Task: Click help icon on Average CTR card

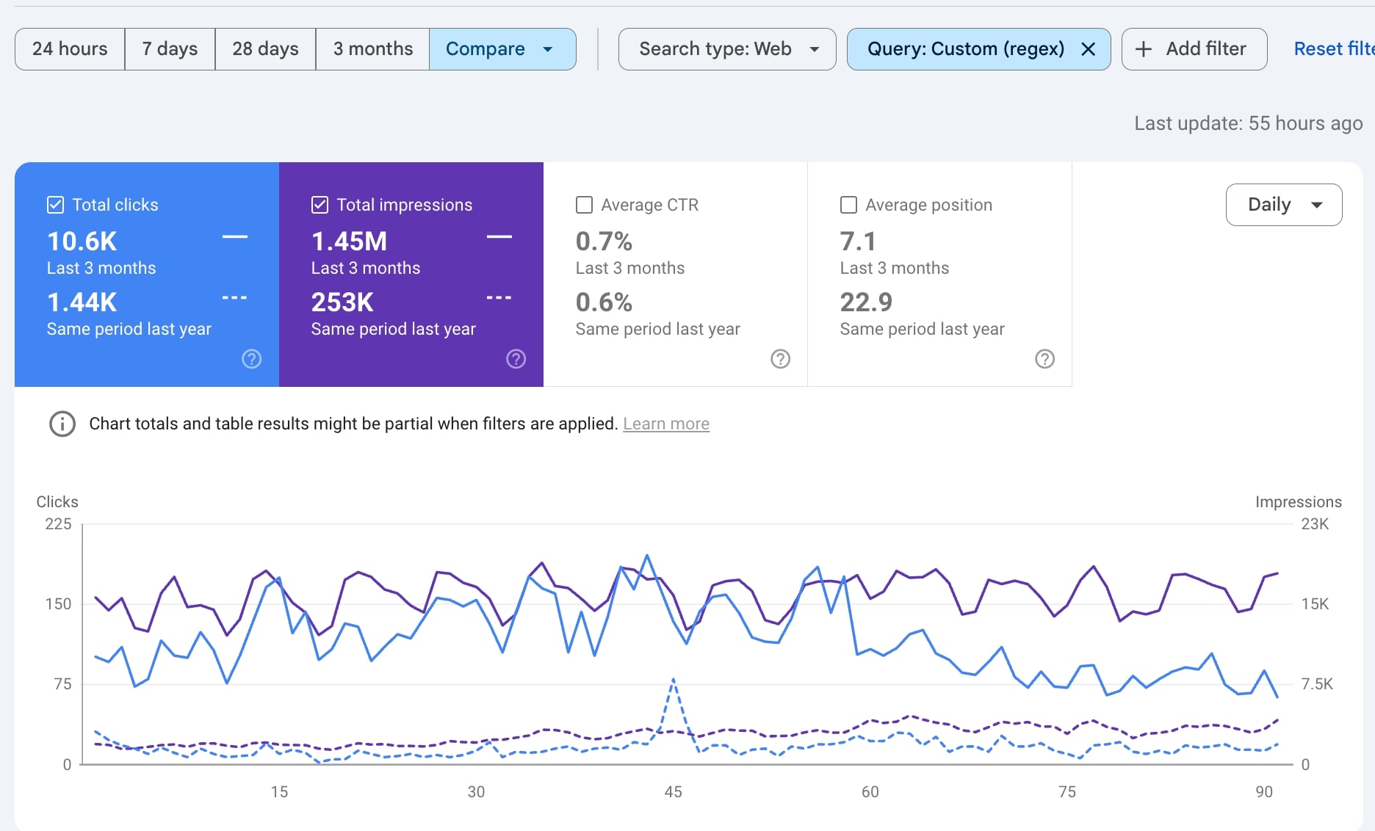Action: tap(780, 359)
